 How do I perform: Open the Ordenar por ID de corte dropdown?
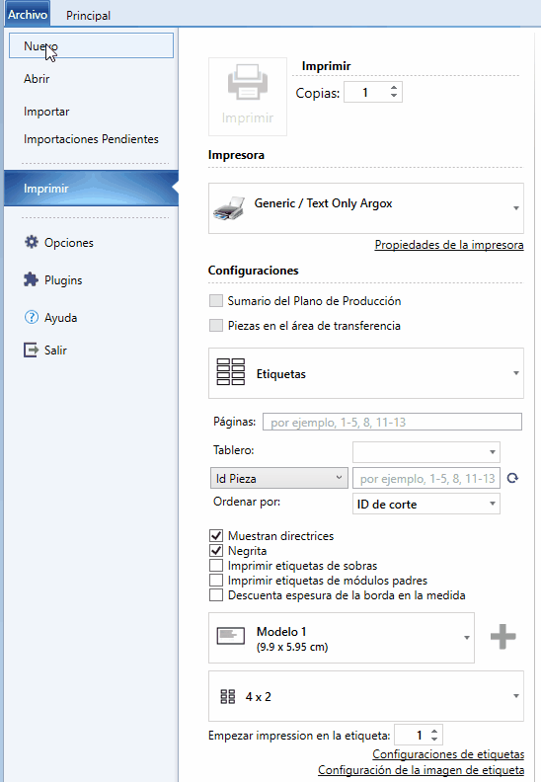pos(426,504)
